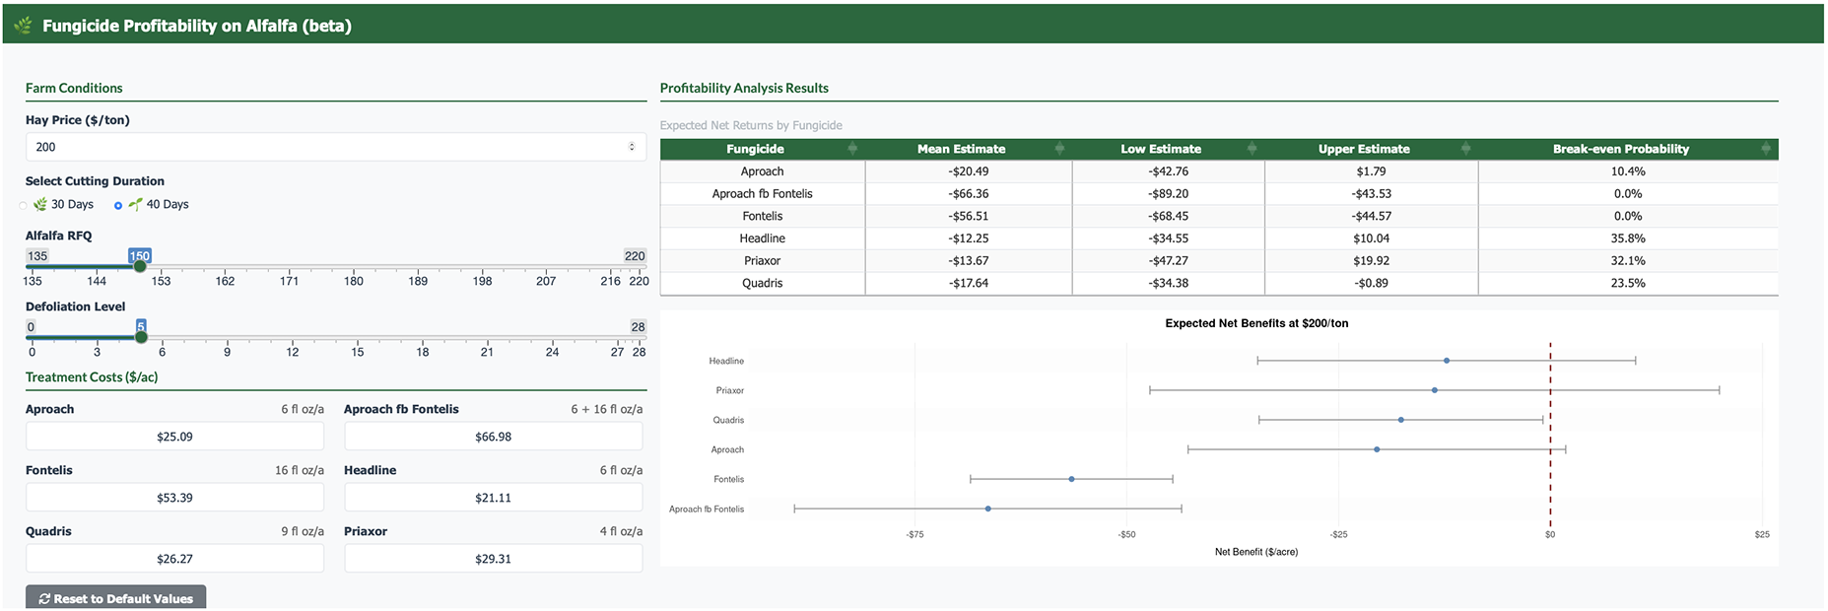The image size is (1828, 611).
Task: Click the sort icon on Fungicide column
Action: click(x=852, y=149)
